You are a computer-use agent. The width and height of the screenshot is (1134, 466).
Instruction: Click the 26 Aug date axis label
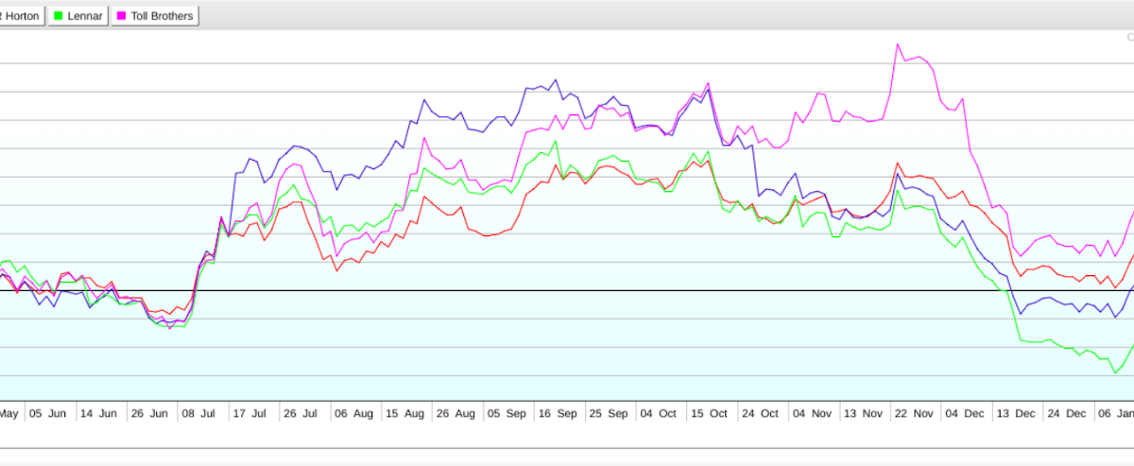(x=455, y=413)
